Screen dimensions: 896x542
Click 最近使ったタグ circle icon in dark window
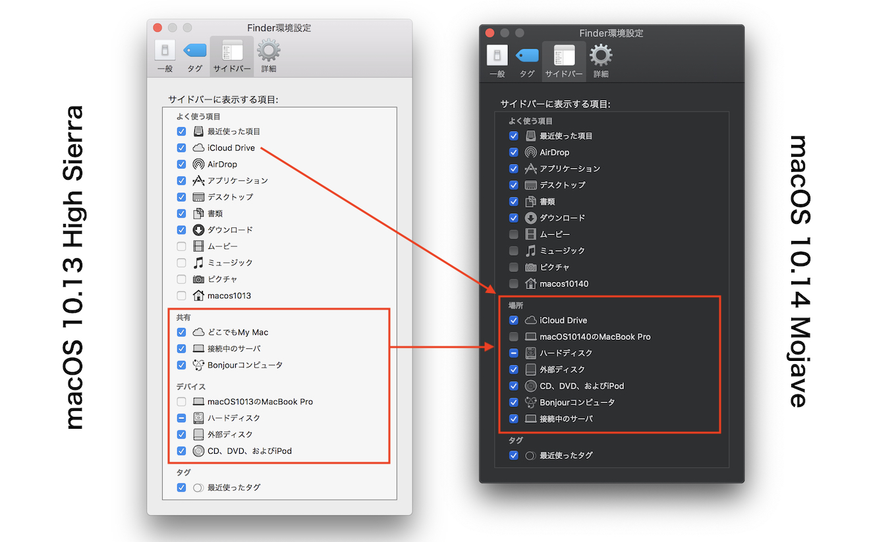coord(530,455)
